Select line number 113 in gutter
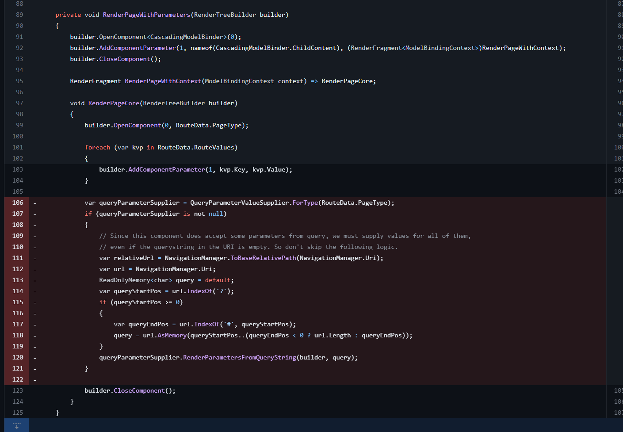The width and height of the screenshot is (623, 432). [18, 280]
